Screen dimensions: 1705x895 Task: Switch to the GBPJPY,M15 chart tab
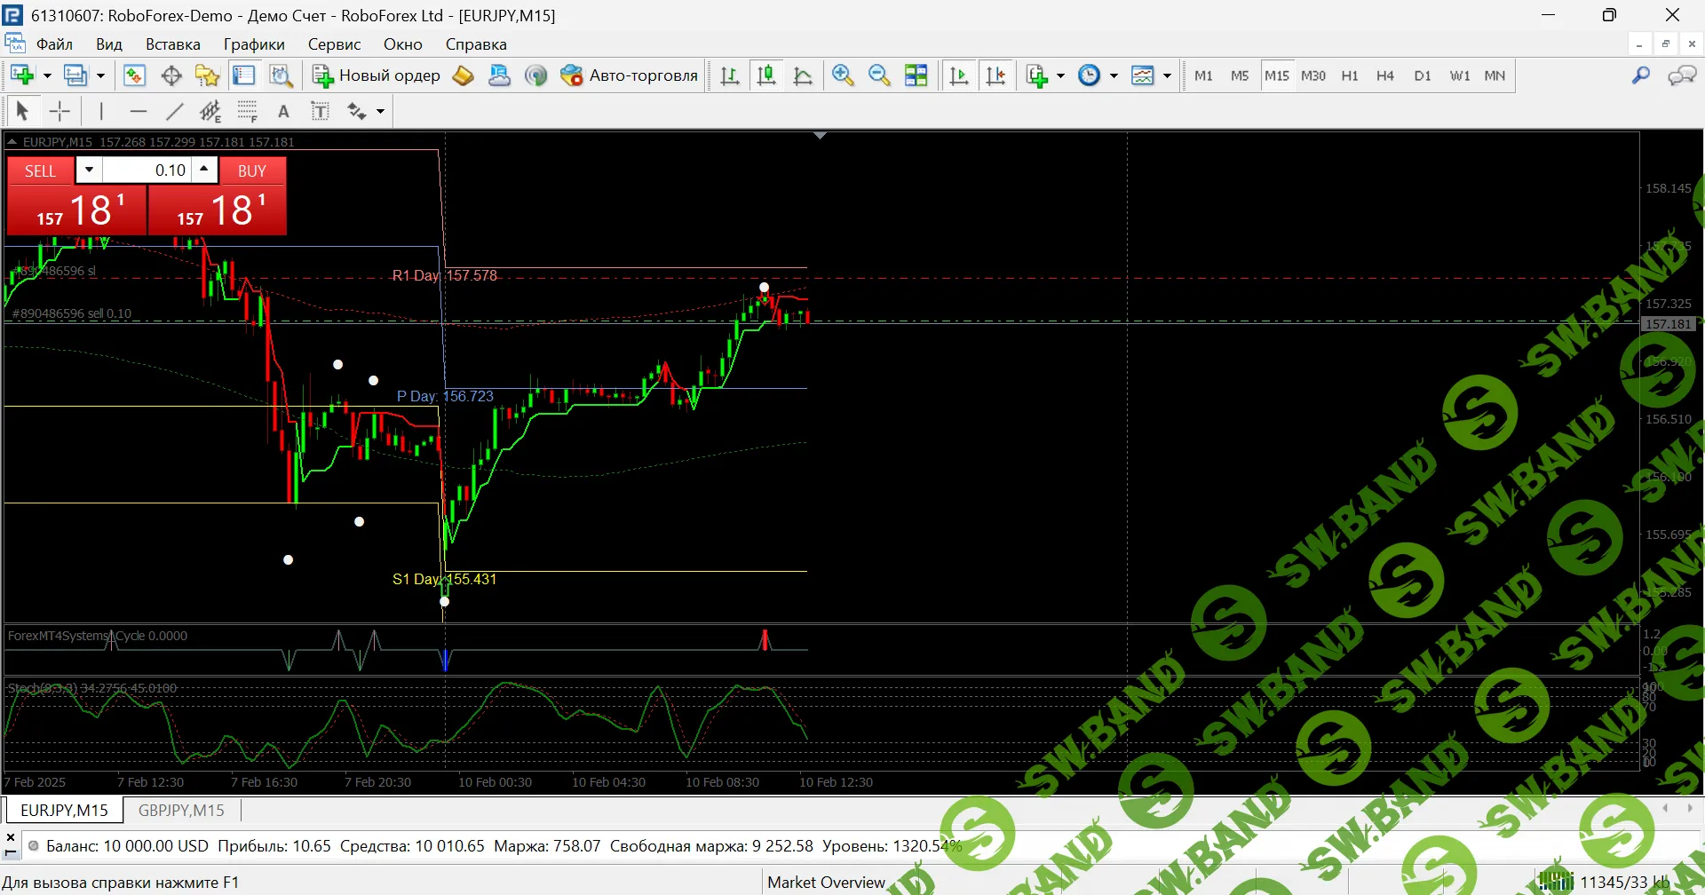pyautogui.click(x=181, y=811)
